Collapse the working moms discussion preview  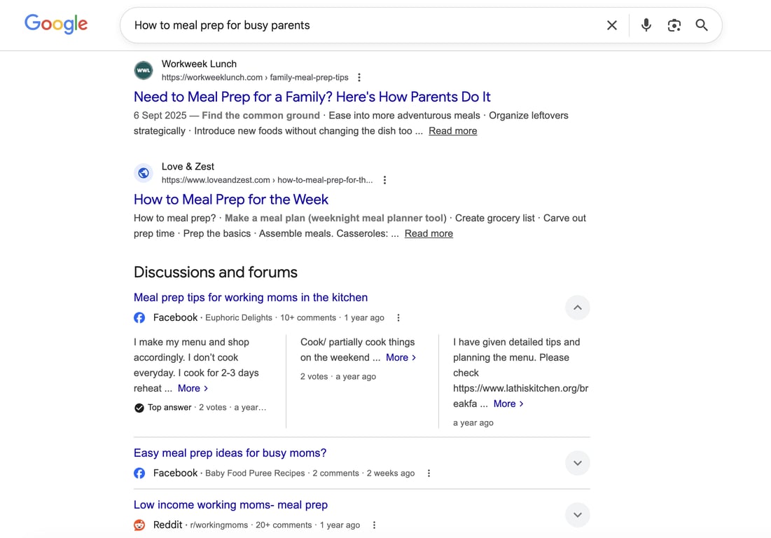pos(577,308)
